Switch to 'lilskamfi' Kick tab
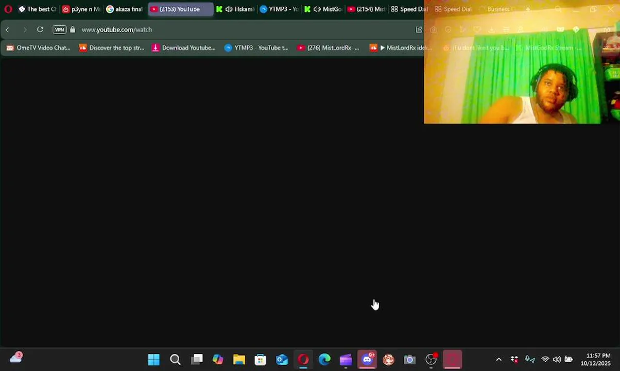The height and width of the screenshot is (371, 620). tap(235, 9)
